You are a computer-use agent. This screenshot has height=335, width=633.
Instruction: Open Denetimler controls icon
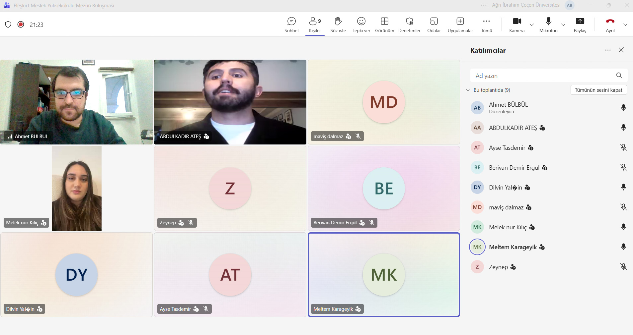409,22
